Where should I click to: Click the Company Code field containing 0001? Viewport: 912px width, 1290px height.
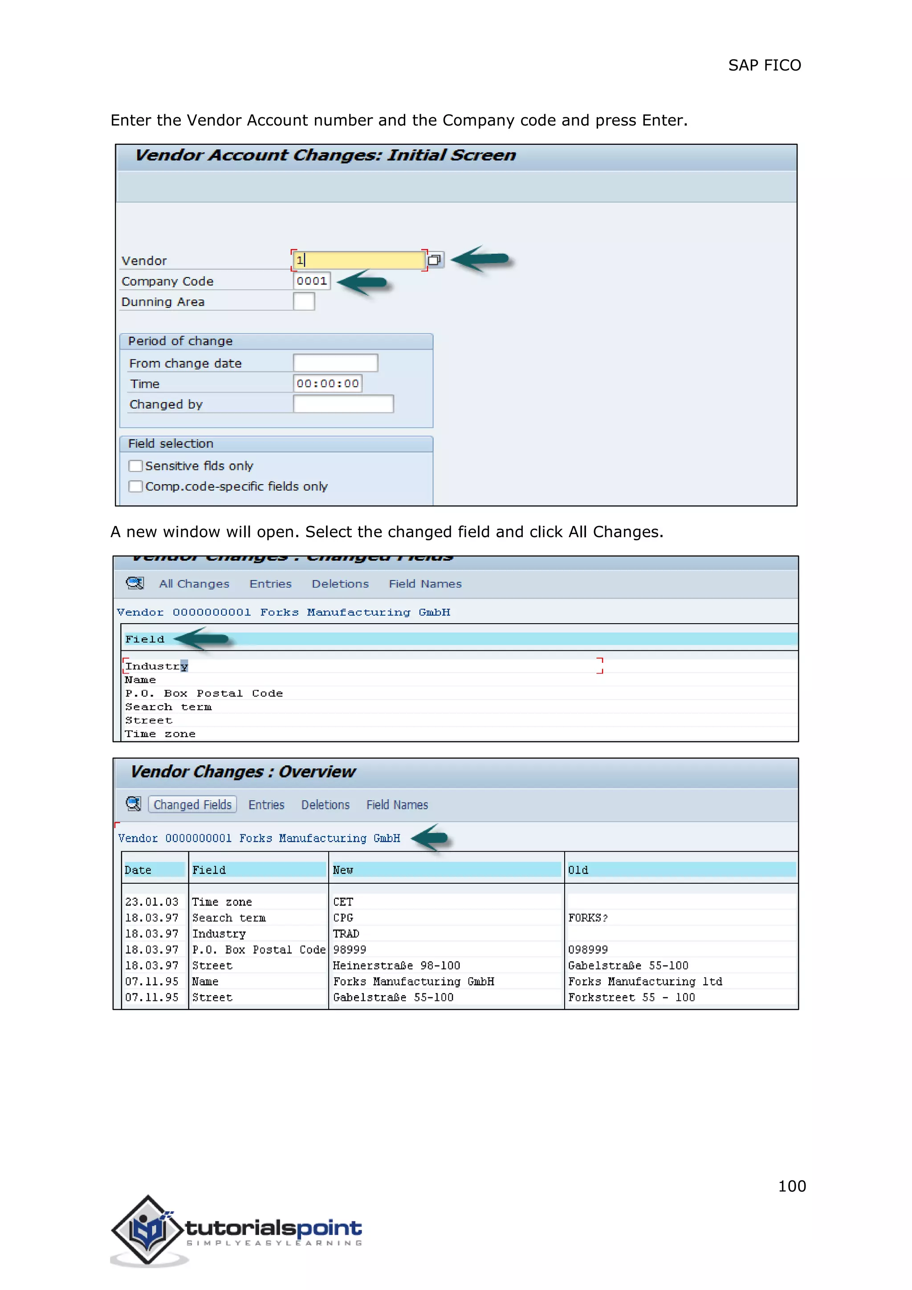312,281
